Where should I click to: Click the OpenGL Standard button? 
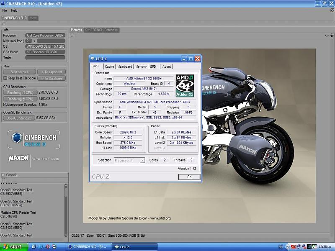(x=19, y=118)
